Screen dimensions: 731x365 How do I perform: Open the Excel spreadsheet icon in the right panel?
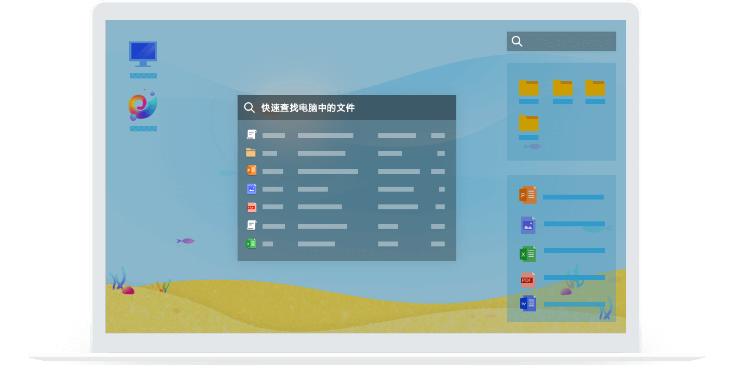point(528,253)
